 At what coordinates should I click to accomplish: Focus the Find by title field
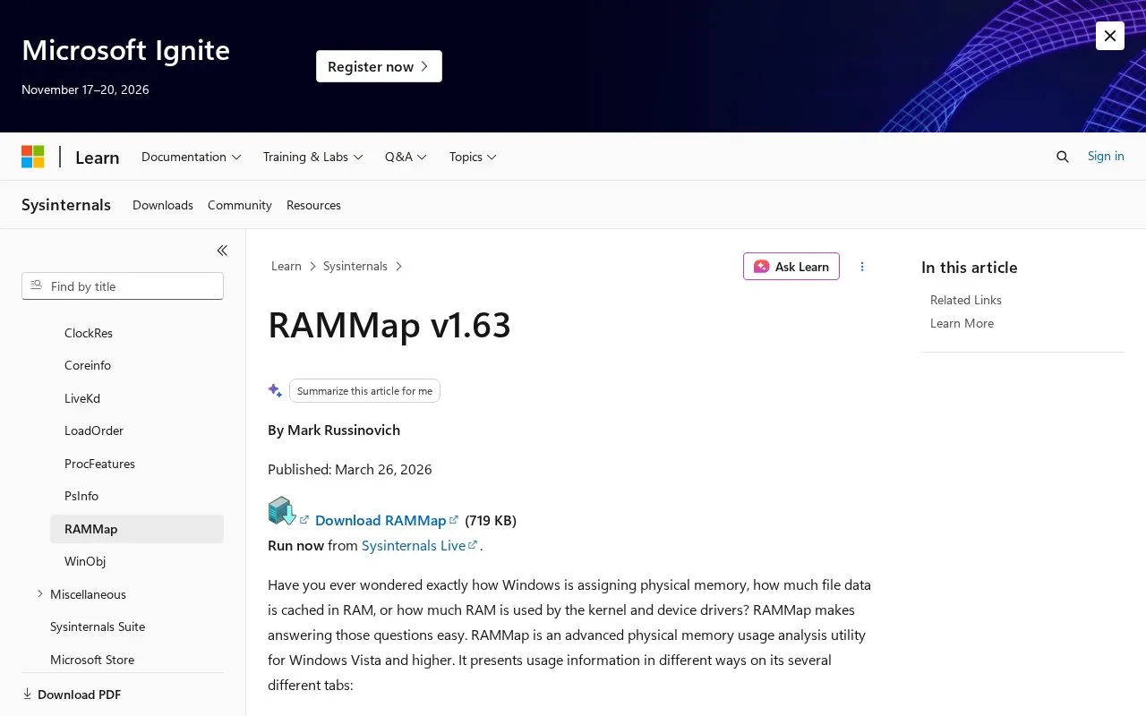coord(123,286)
